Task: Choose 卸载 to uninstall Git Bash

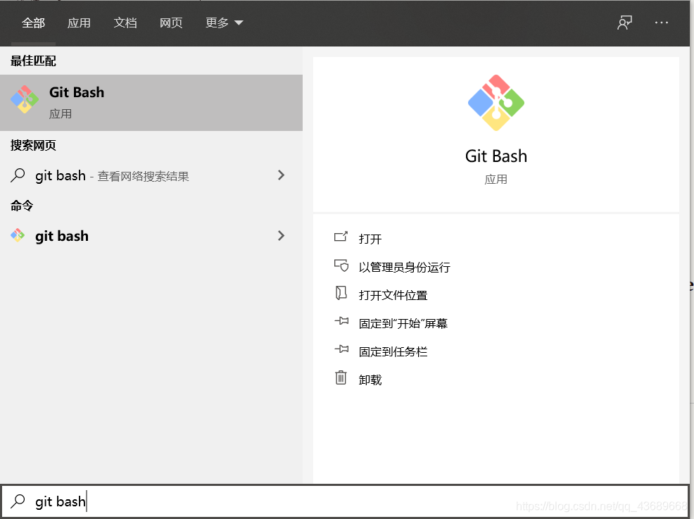Action: [x=370, y=380]
